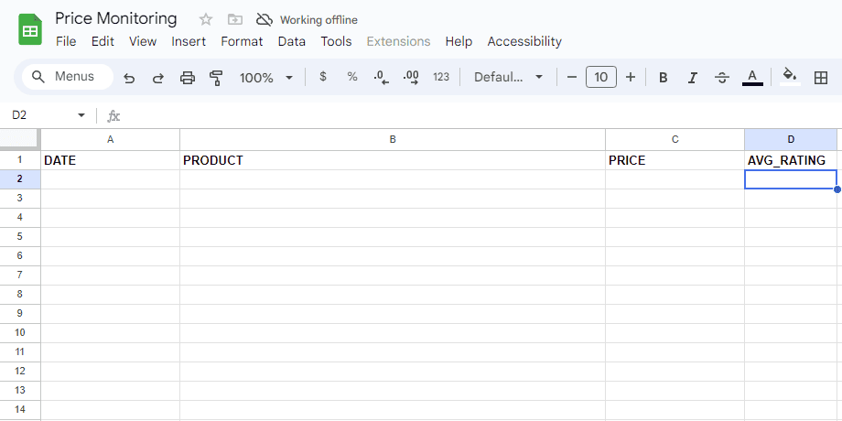
Task: Click the fill handle on cell D2
Action: click(x=837, y=189)
